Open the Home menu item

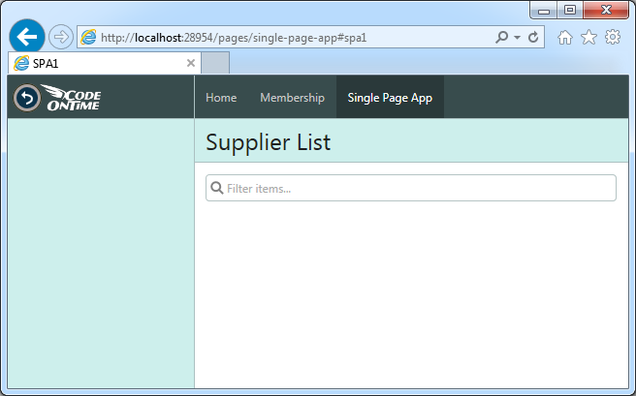[x=221, y=98]
